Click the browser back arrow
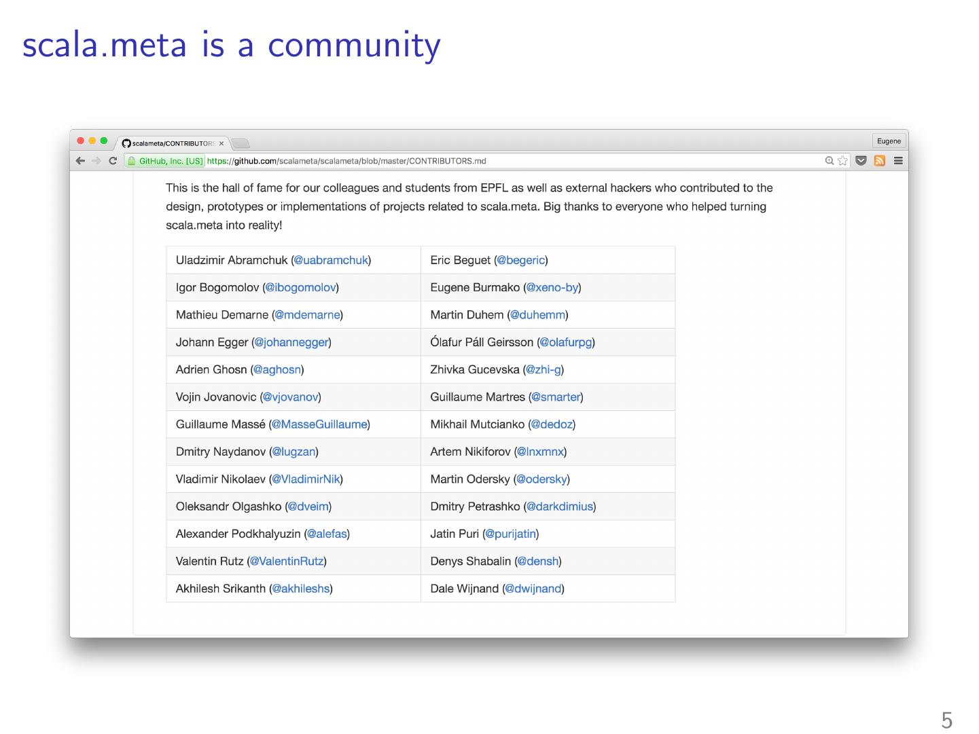979x734 pixels. pos(80,161)
